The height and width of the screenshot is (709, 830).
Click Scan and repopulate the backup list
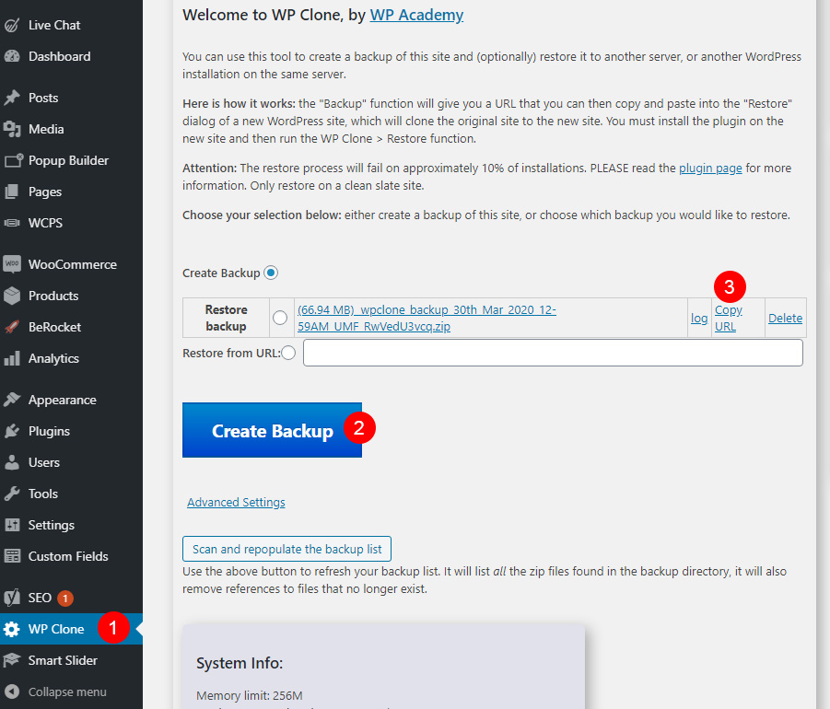pyautogui.click(x=286, y=549)
